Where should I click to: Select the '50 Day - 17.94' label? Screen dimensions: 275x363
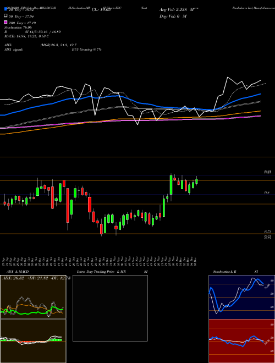[x=21, y=16]
